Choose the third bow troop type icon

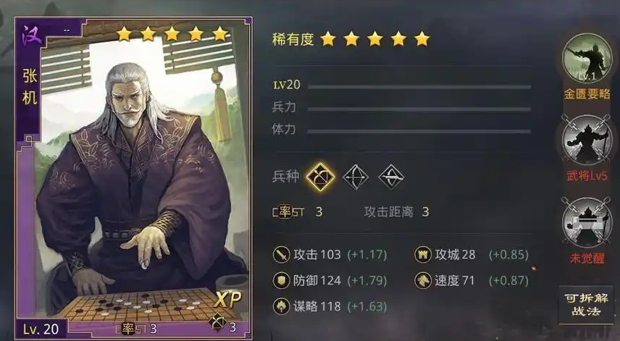tap(391, 177)
